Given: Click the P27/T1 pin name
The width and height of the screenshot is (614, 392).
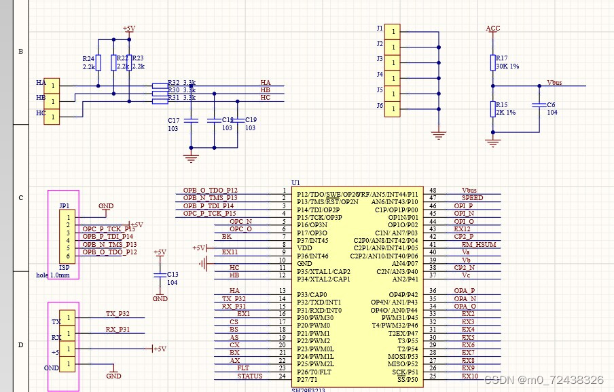Looking at the screenshot, I should 308,380.
